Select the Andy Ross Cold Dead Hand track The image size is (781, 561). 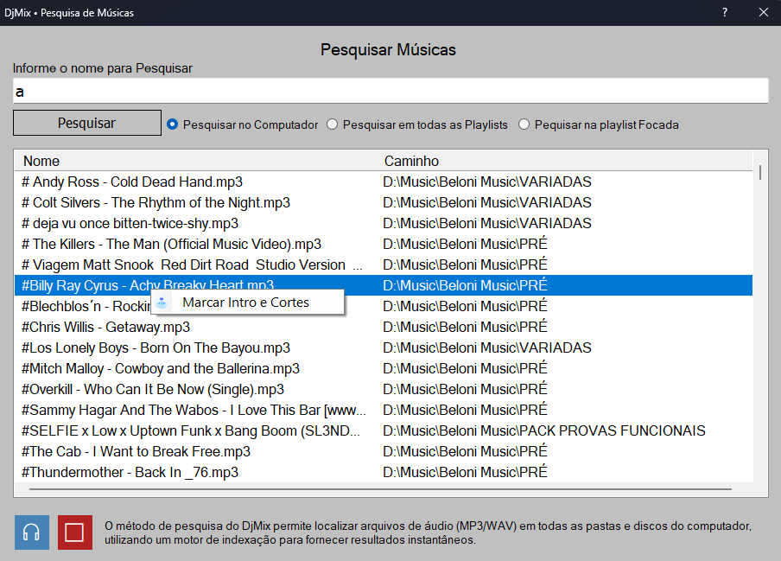tap(173, 182)
